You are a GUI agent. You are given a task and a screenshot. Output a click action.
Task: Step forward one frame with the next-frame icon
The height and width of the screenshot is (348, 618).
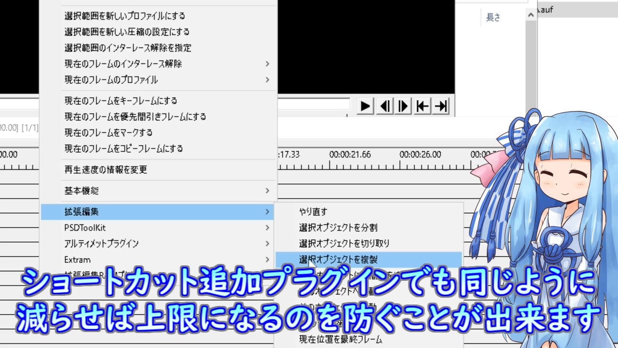403,106
